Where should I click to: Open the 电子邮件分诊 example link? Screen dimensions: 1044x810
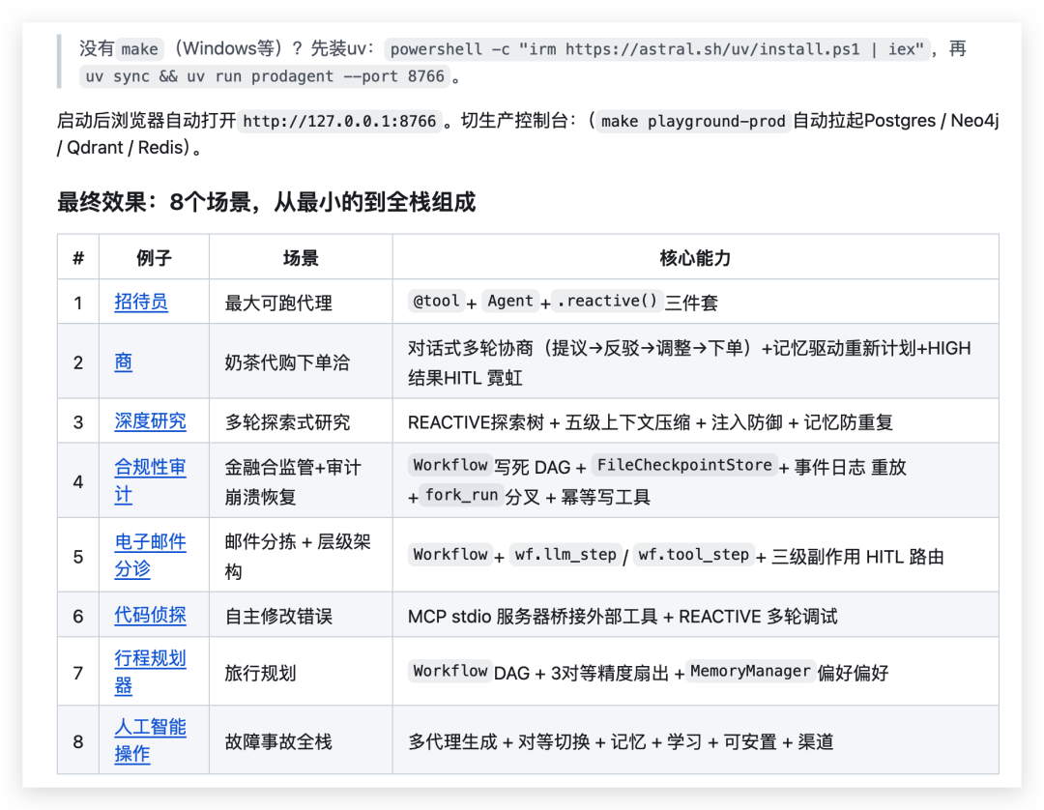[150, 555]
